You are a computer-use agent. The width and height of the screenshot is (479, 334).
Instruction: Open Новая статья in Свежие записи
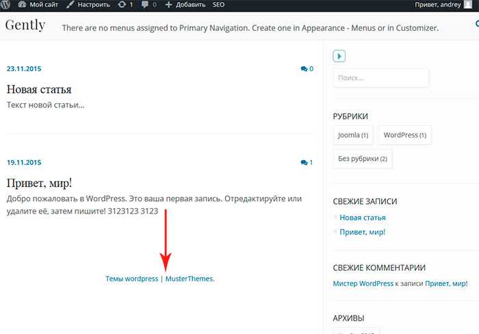(x=363, y=218)
